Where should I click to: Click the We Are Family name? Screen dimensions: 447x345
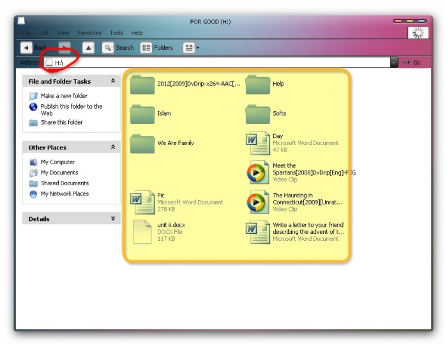tap(176, 143)
